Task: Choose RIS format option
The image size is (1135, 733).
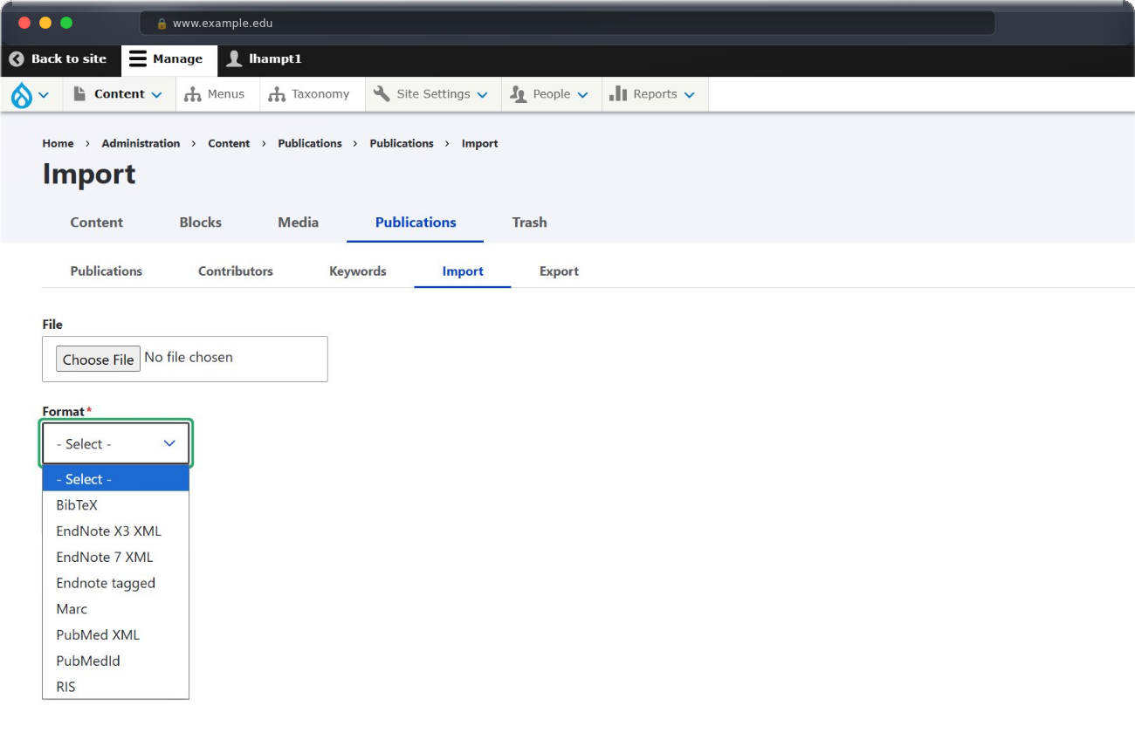Action: (x=115, y=687)
